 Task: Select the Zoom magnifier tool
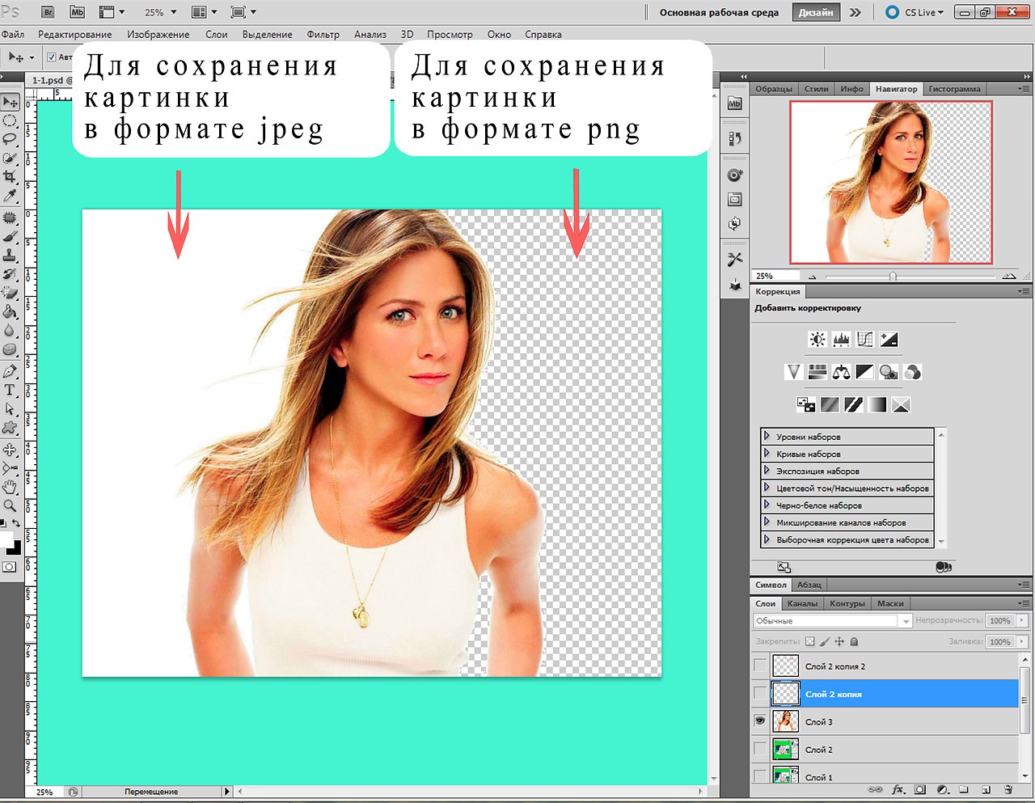[x=10, y=505]
